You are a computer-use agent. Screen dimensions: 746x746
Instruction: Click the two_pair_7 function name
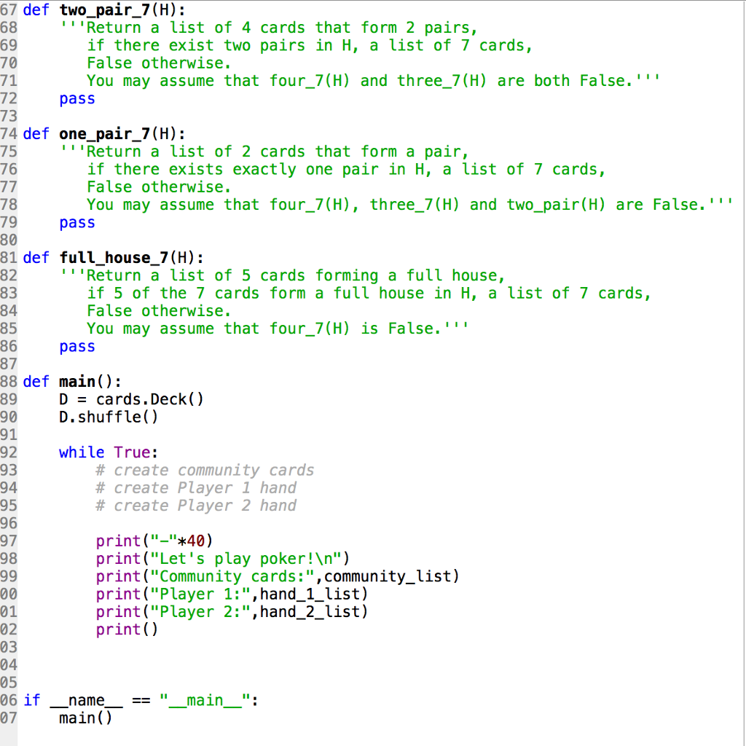coord(102,10)
